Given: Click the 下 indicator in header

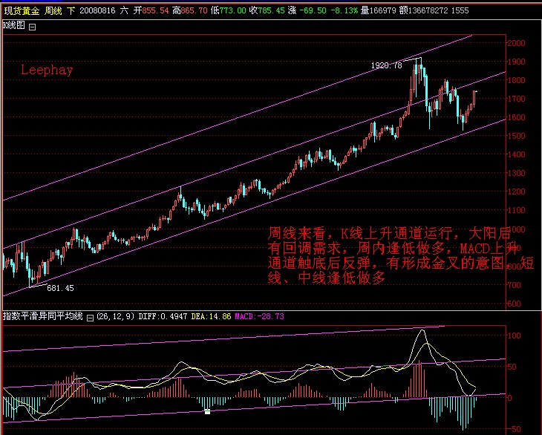Looking at the screenshot, I should [x=71, y=10].
